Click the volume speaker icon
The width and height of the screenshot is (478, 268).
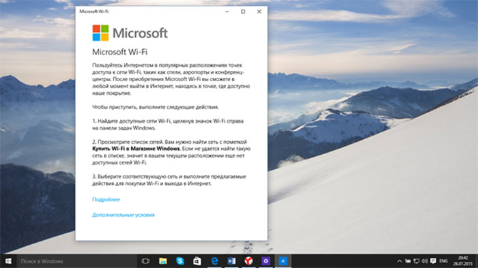coord(425,261)
